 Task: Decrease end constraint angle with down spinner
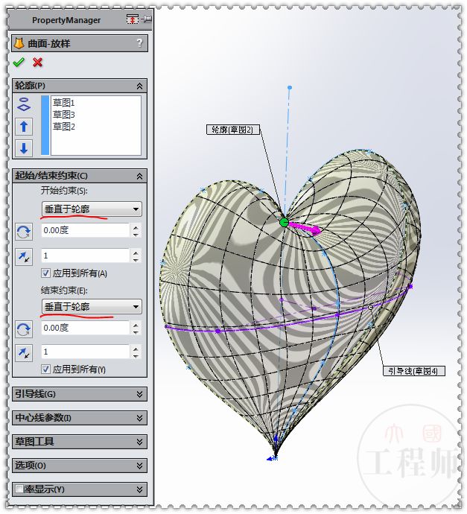click(x=136, y=331)
